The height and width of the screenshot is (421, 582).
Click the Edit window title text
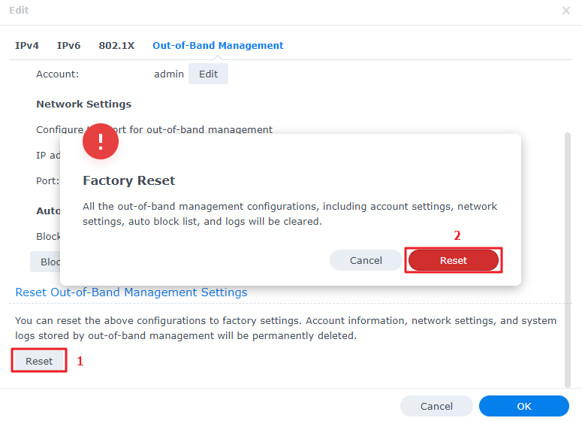[19, 10]
